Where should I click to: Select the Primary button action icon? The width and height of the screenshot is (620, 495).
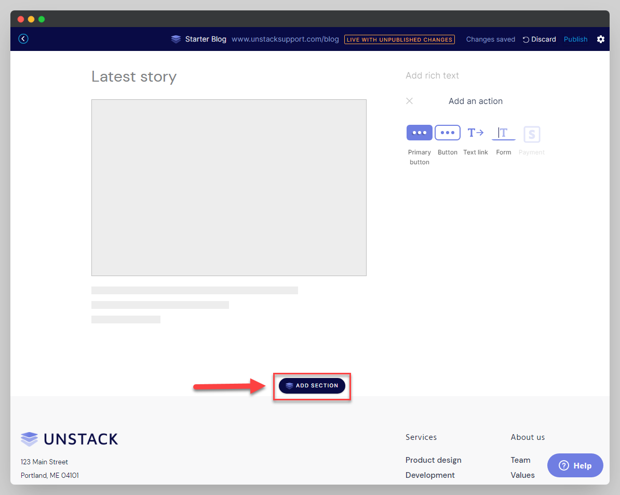coord(419,133)
